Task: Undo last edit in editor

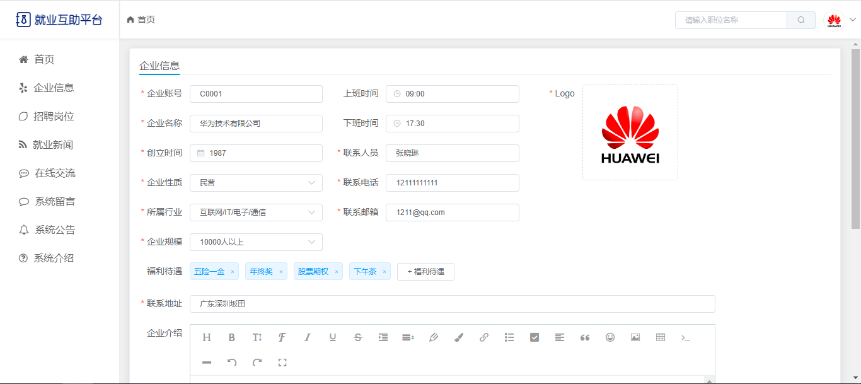Action: click(232, 363)
